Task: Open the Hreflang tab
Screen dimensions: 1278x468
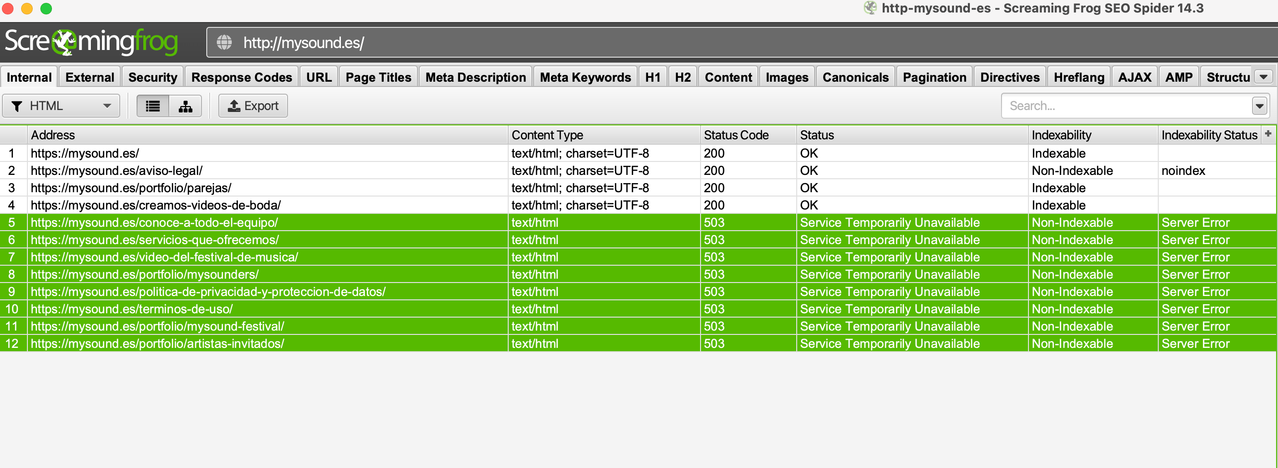Action: (1079, 77)
